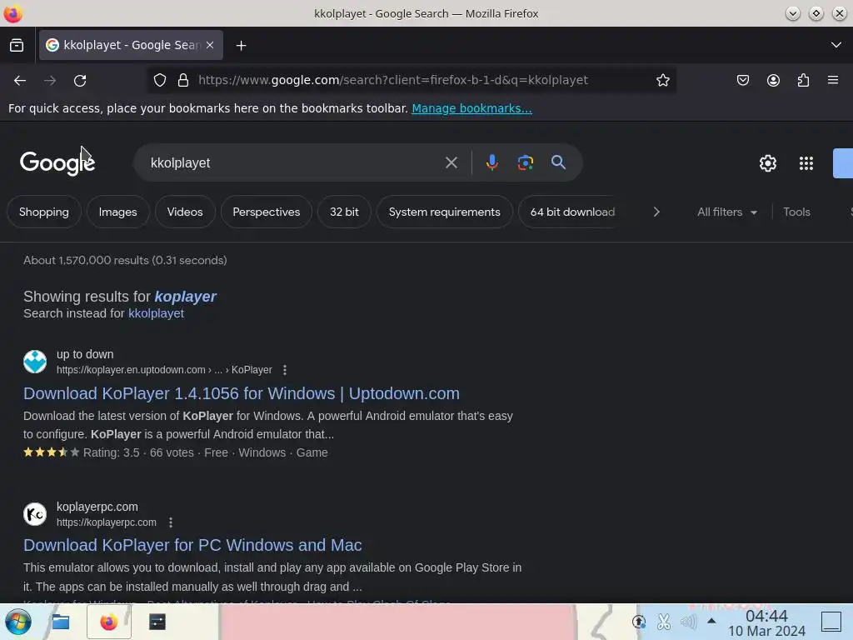The image size is (853, 640).
Task: Click show desktop button
Action: coord(831,622)
